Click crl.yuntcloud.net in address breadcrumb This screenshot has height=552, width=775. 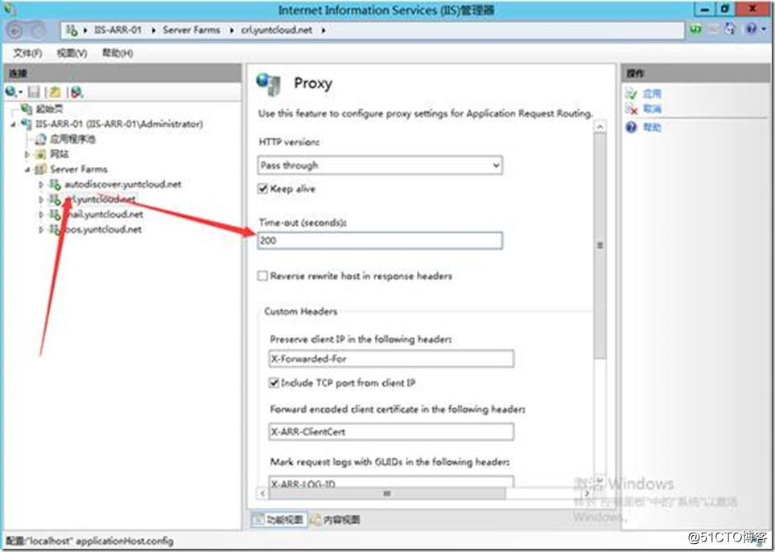[x=277, y=30]
